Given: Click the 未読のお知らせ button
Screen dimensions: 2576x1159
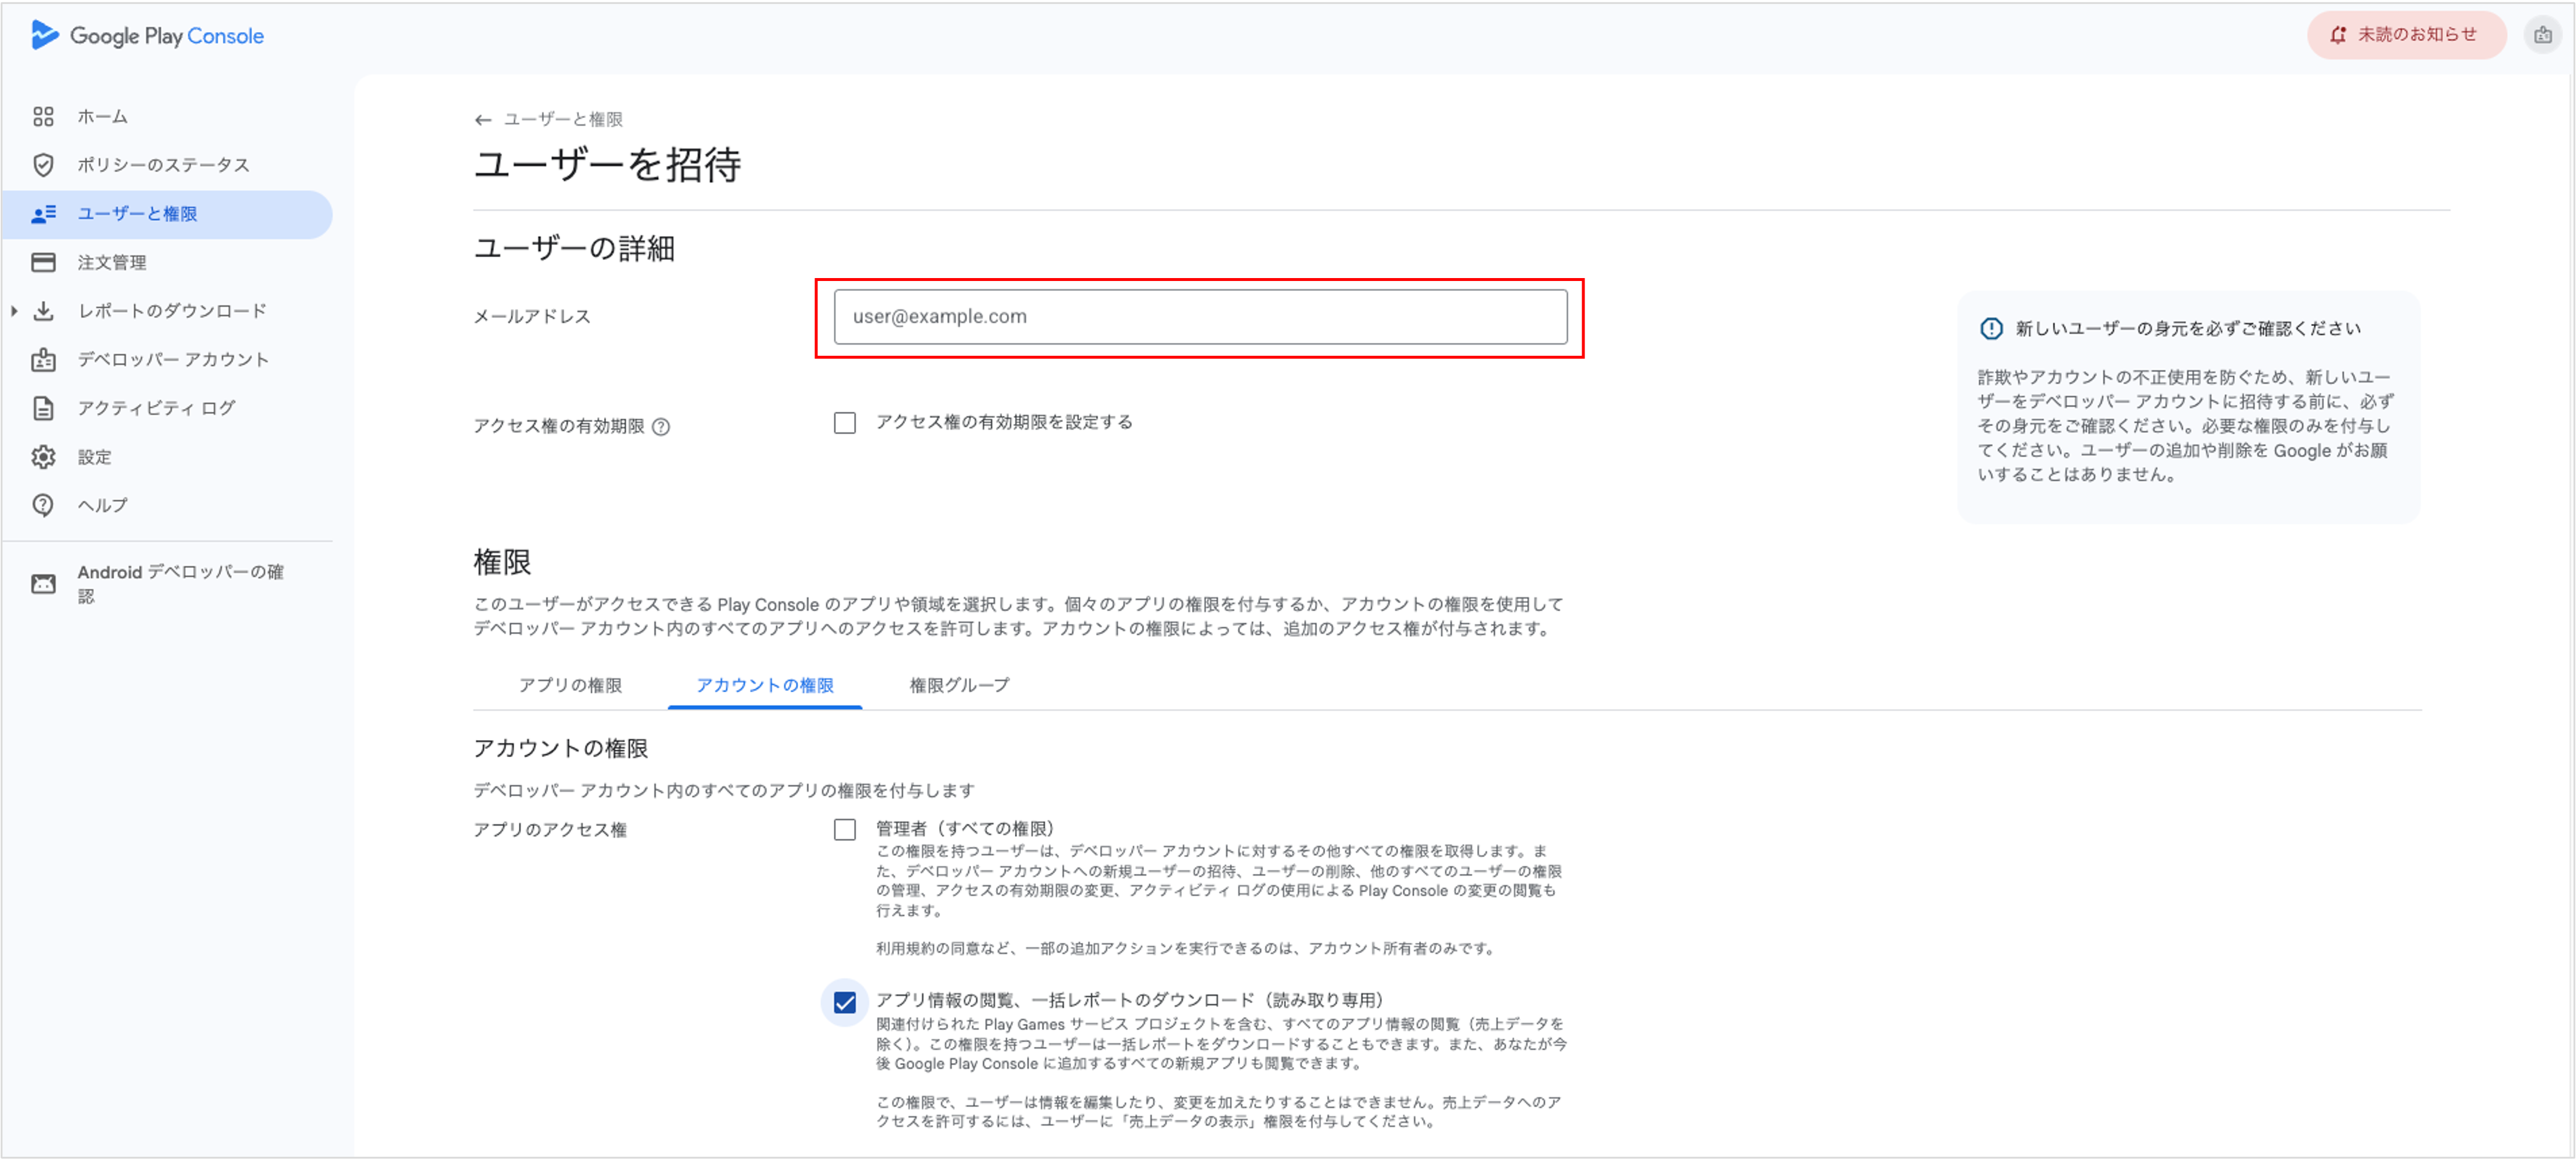Looking at the screenshot, I should click(2406, 35).
